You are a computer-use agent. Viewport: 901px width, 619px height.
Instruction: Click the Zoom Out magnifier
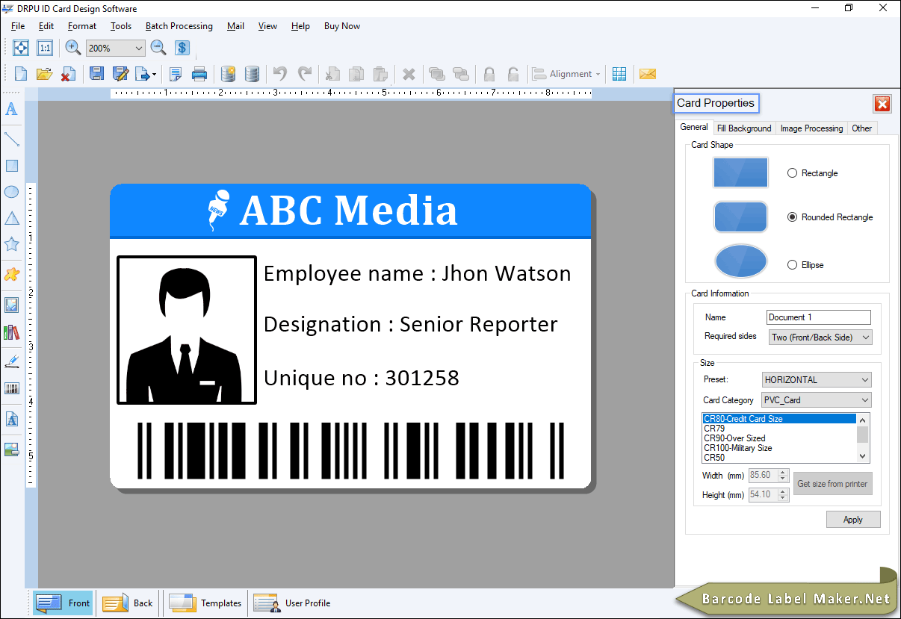tap(158, 48)
